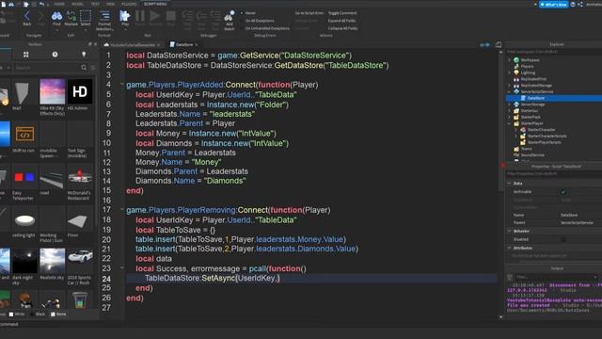Click Expand All Folds action
Screen dimensions: 602x339
pyautogui.click(x=341, y=21)
